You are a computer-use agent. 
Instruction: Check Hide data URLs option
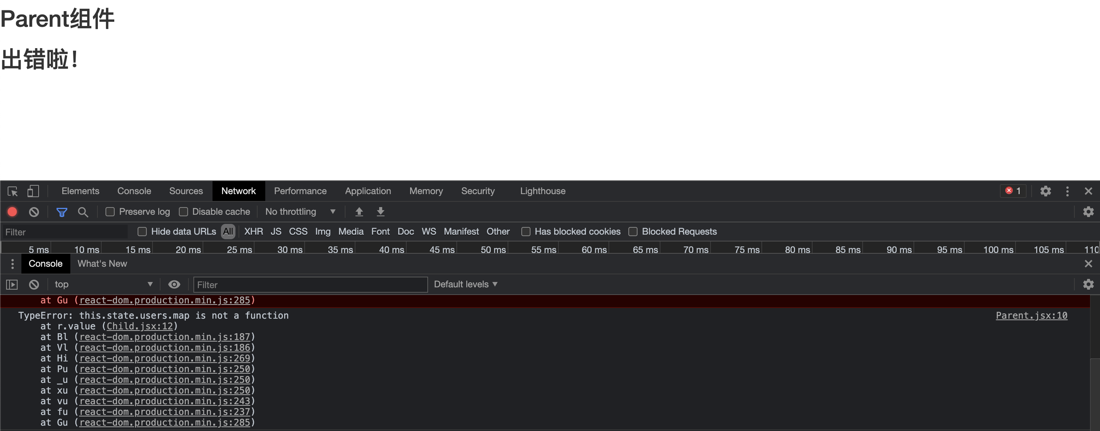(142, 231)
